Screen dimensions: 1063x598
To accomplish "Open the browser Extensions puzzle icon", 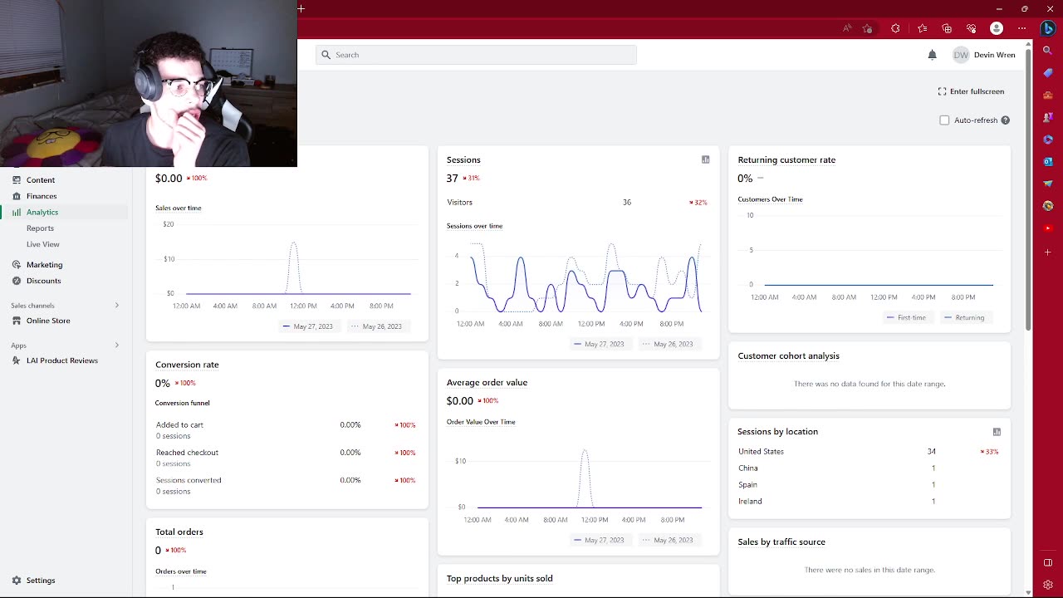I will 895,28.
